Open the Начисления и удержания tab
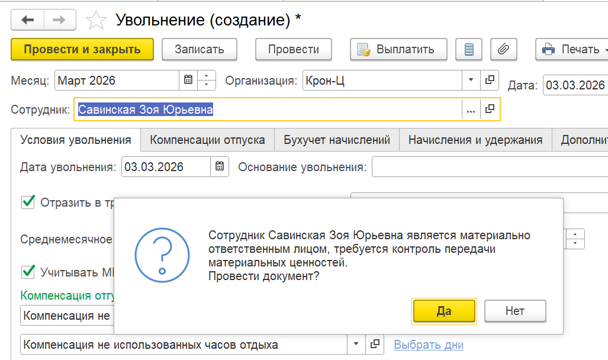 (x=475, y=140)
